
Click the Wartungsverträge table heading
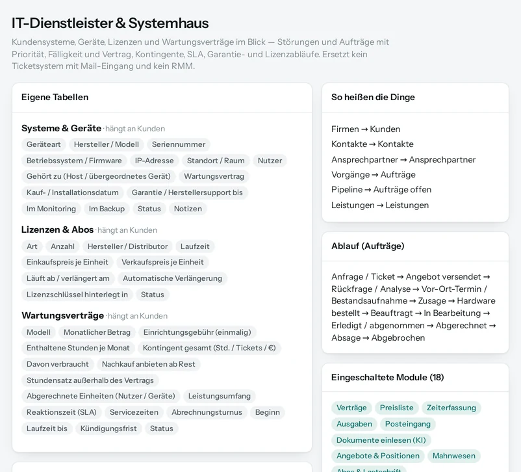62,316
